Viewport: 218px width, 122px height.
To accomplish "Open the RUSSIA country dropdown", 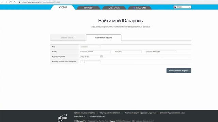I will point(182,7).
